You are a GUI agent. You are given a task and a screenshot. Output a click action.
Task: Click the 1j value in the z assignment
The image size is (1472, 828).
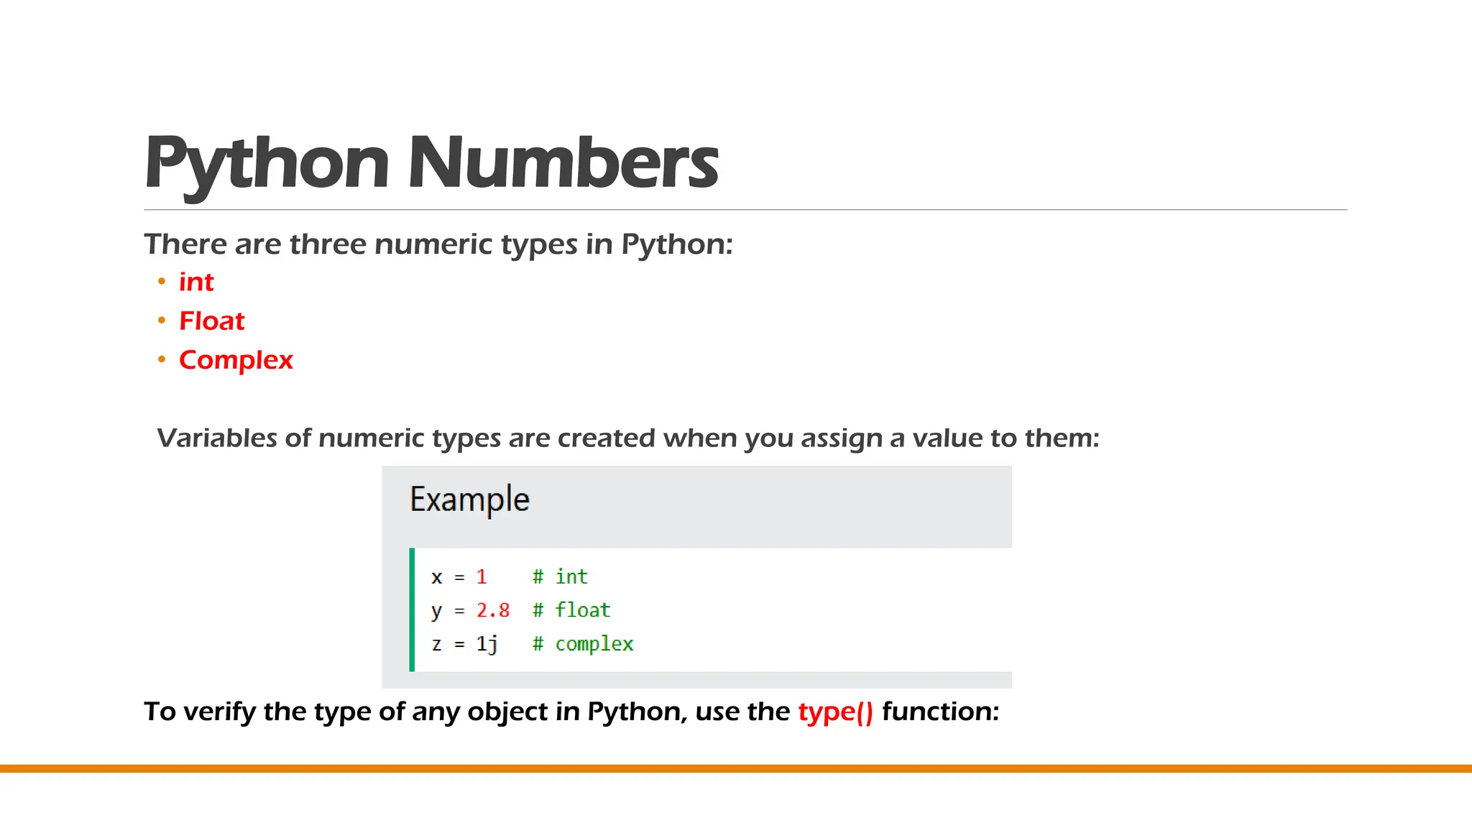coord(487,644)
